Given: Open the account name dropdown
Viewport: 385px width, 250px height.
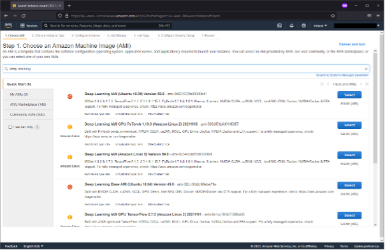Looking at the screenshot, I should pyautogui.click(x=357, y=26).
